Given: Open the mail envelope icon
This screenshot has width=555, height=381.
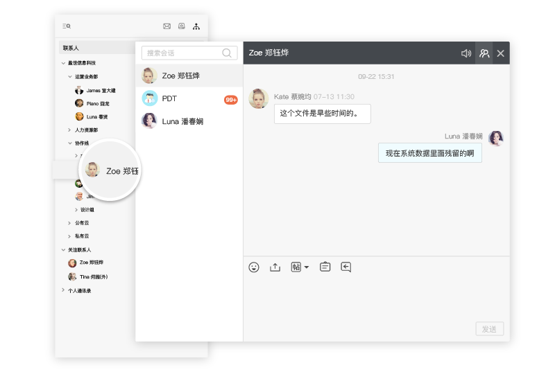Looking at the screenshot, I should 166,26.
